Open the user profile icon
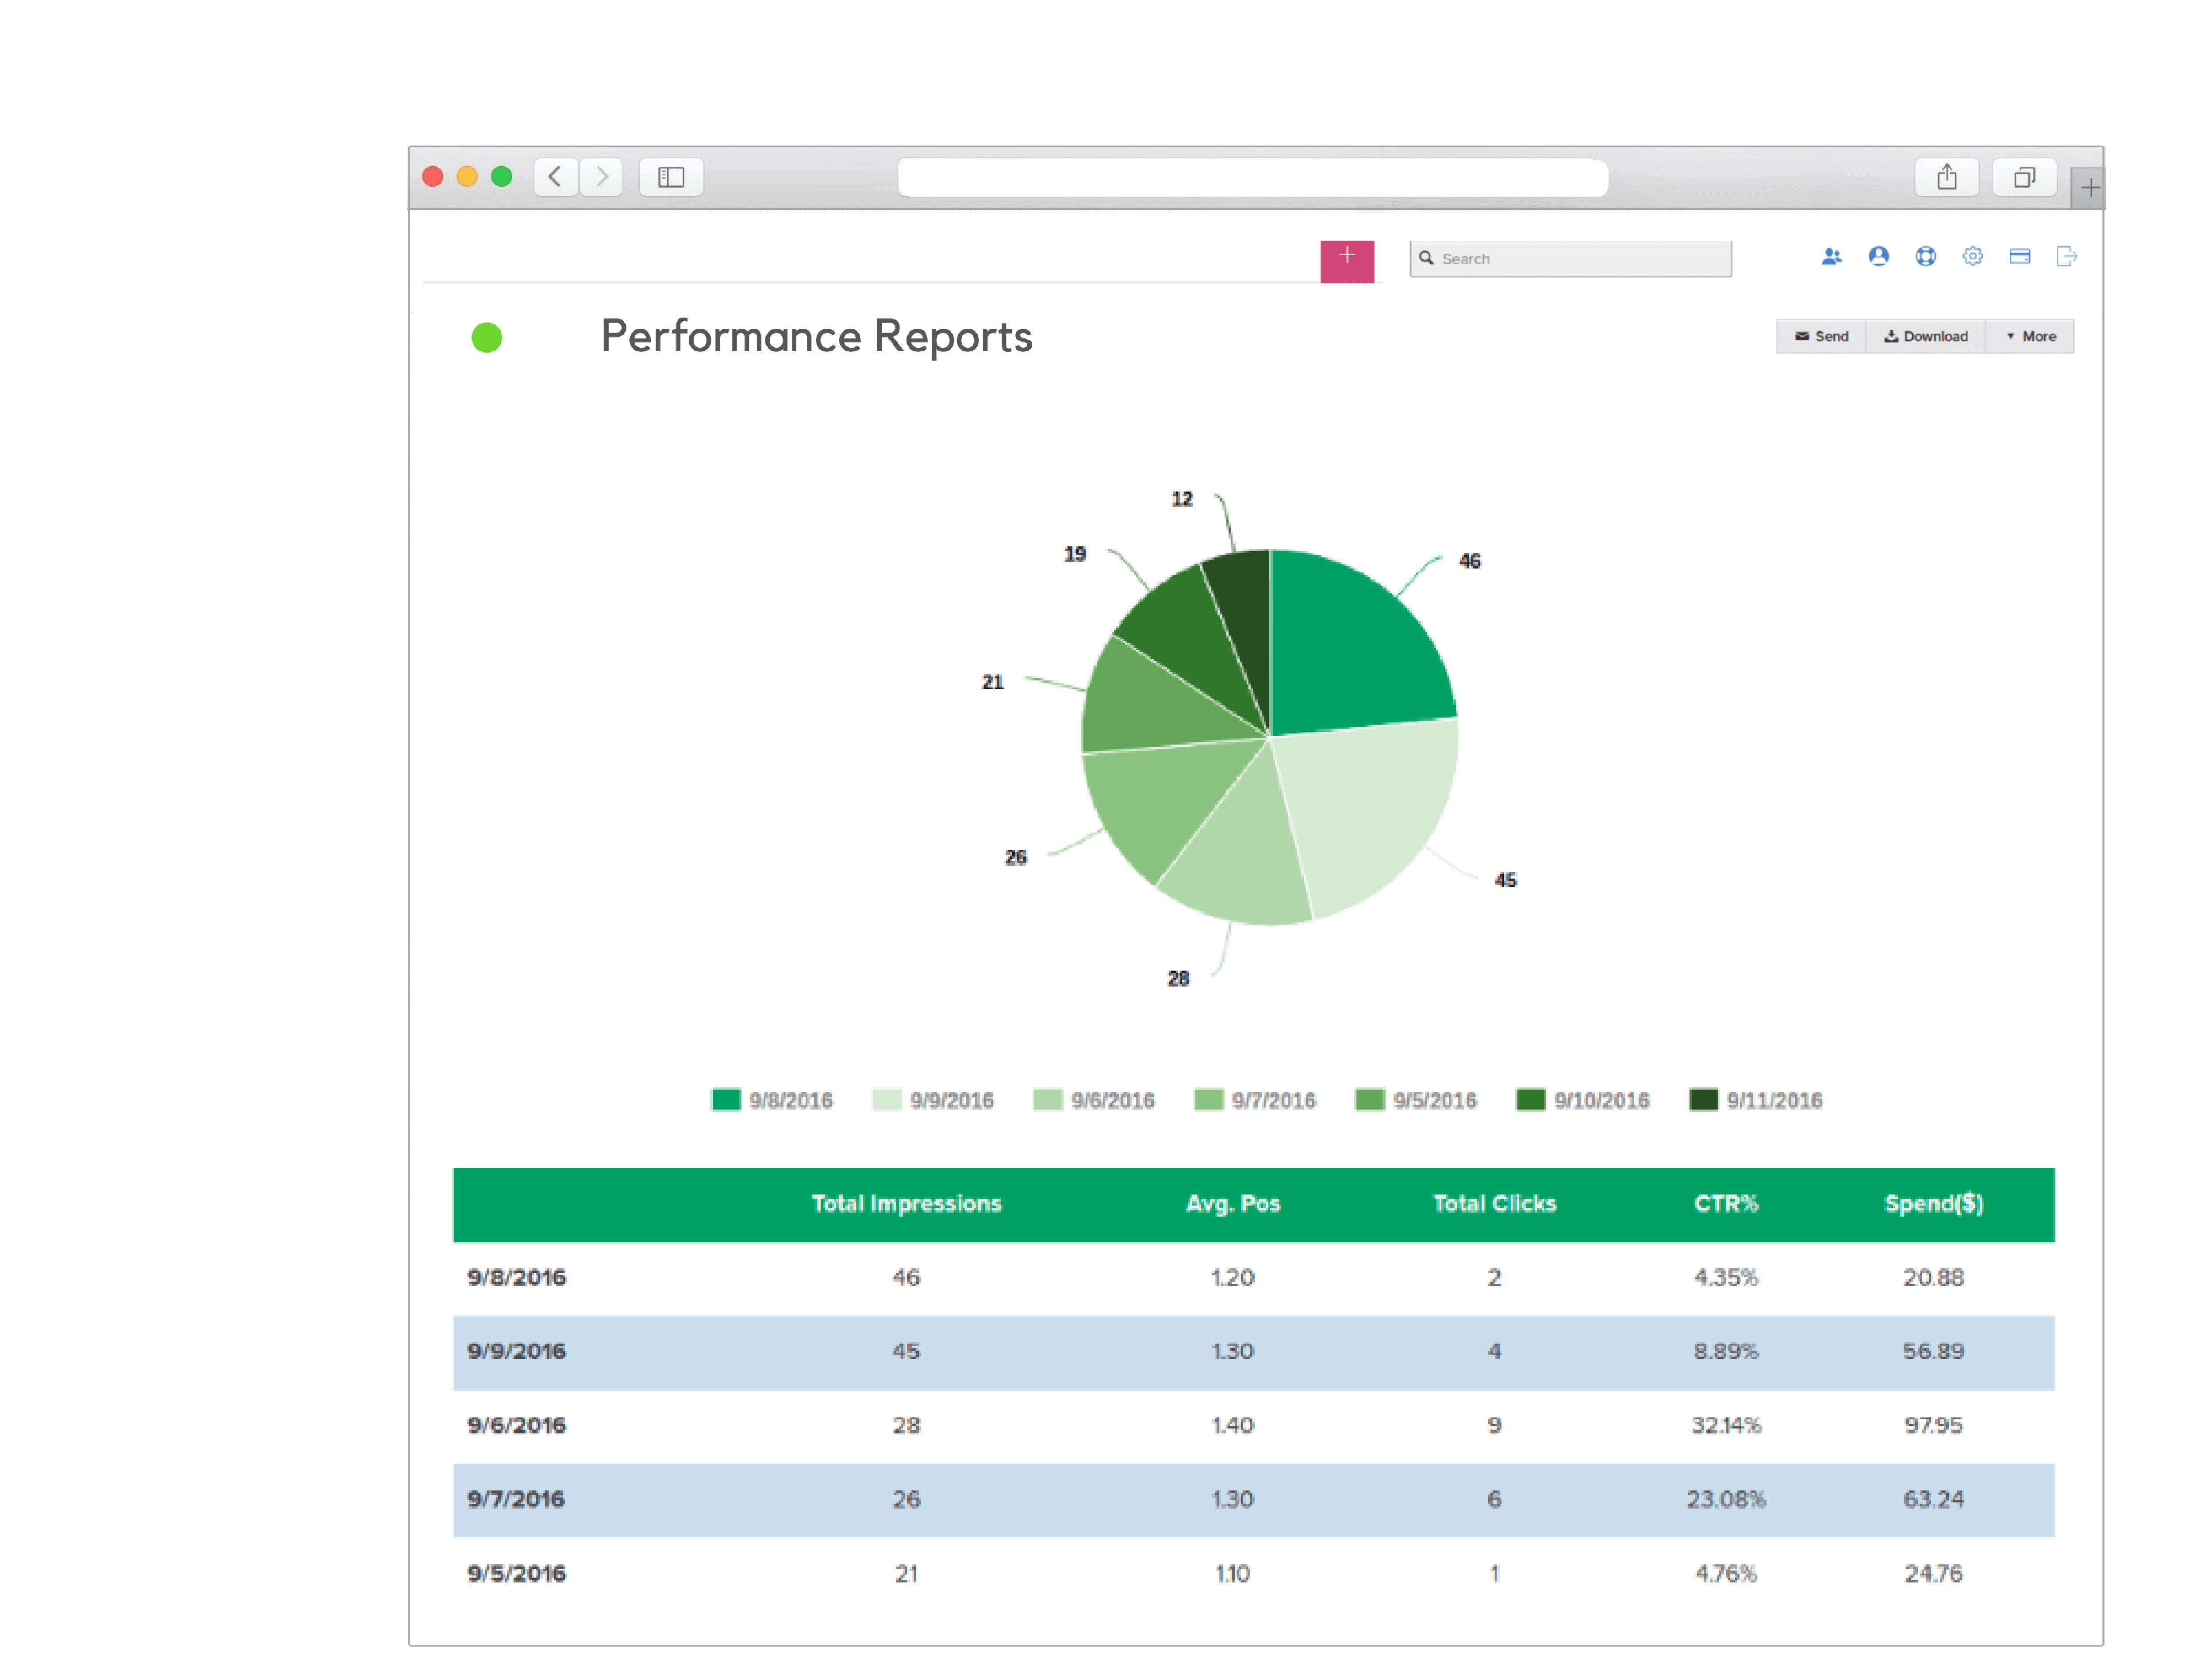2212x1659 pixels. [1879, 257]
